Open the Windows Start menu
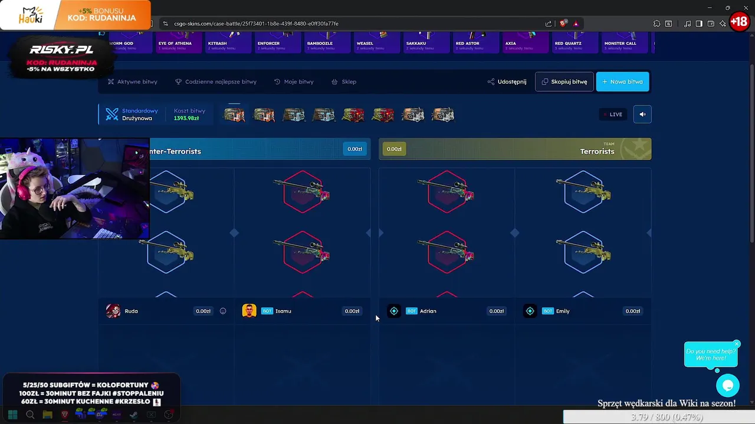 [x=12, y=415]
